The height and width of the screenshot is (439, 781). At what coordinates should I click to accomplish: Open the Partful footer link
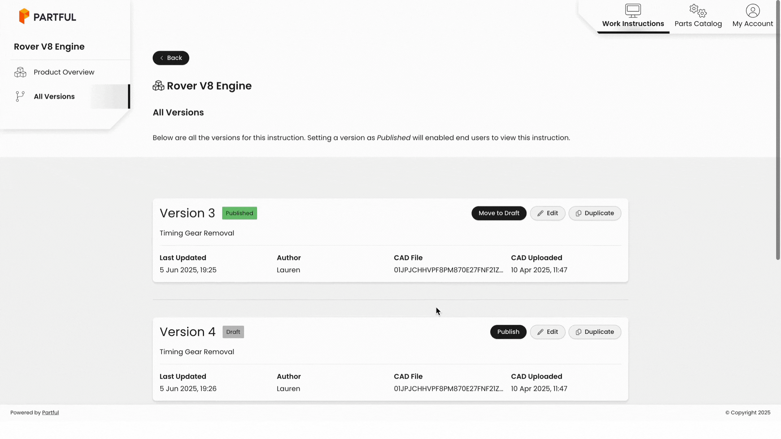pos(50,413)
